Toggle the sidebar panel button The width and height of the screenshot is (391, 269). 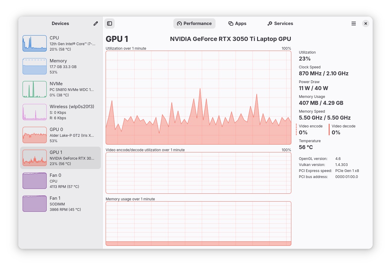(x=110, y=23)
